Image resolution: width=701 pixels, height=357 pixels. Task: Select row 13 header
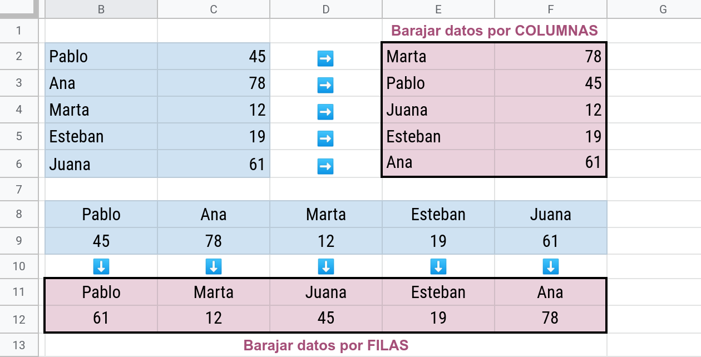click(x=19, y=345)
